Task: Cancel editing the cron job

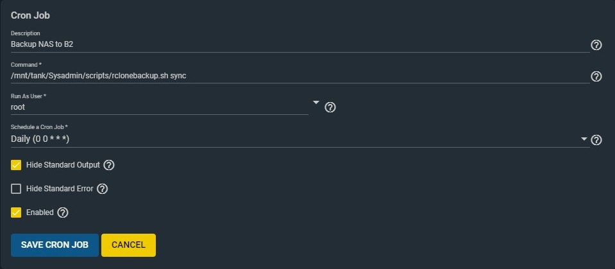Action: pos(128,245)
